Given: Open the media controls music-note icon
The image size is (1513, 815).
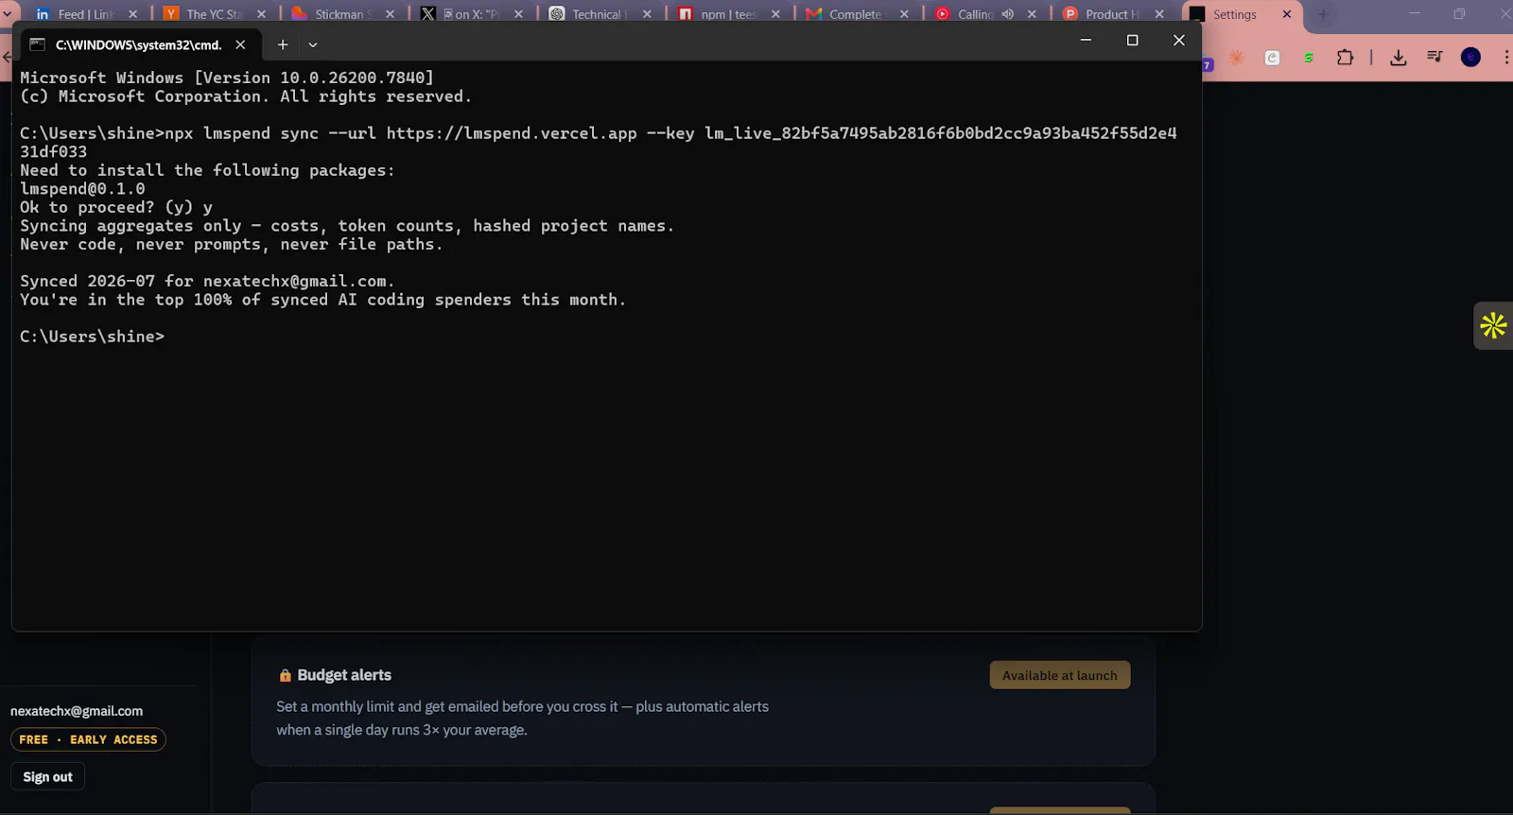Looking at the screenshot, I should (x=1435, y=57).
